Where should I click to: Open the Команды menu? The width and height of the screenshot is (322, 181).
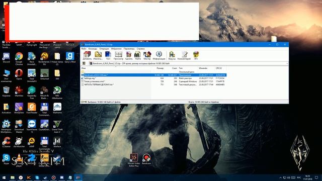93,49
